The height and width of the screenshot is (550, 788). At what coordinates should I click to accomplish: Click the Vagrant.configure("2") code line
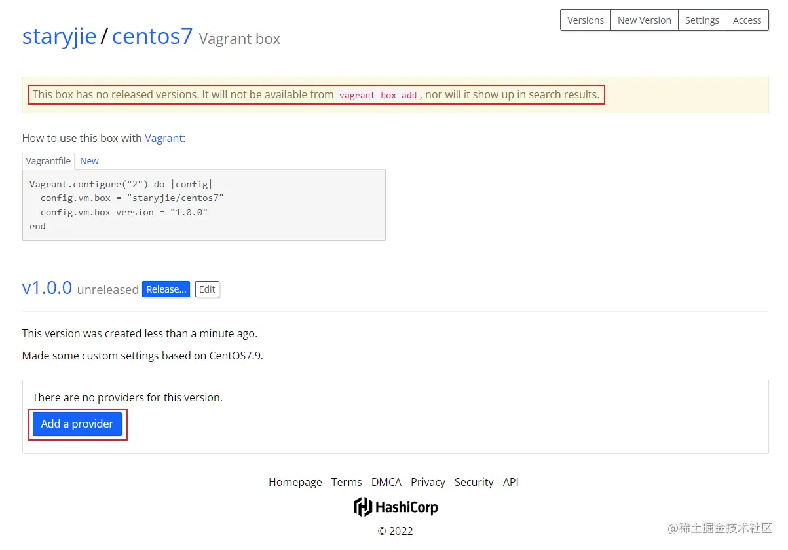[121, 184]
